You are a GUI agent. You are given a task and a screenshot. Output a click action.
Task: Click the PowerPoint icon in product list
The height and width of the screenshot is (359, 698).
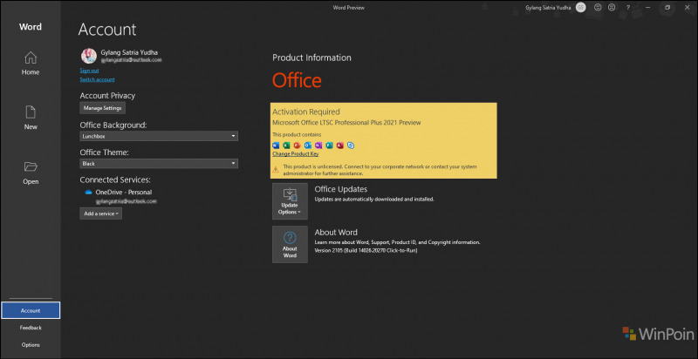pos(298,146)
